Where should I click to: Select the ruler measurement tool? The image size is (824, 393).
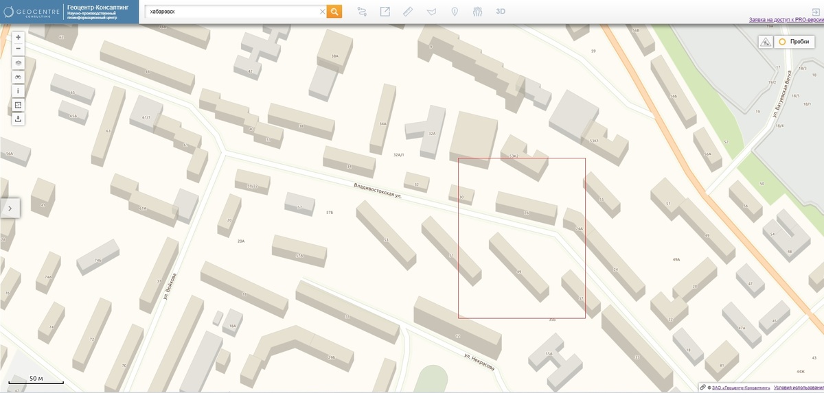pos(408,12)
